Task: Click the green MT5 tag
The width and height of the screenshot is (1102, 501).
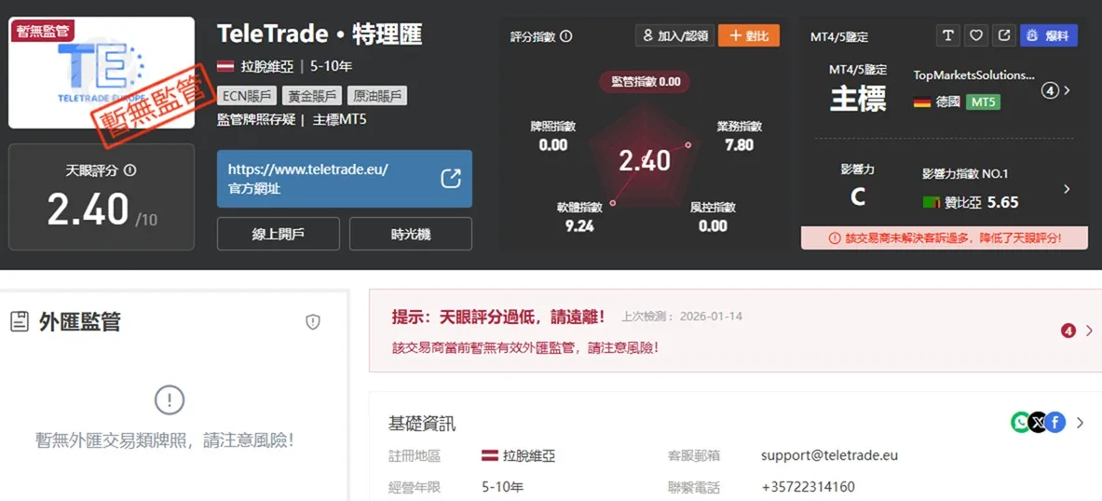Action: coord(983,102)
